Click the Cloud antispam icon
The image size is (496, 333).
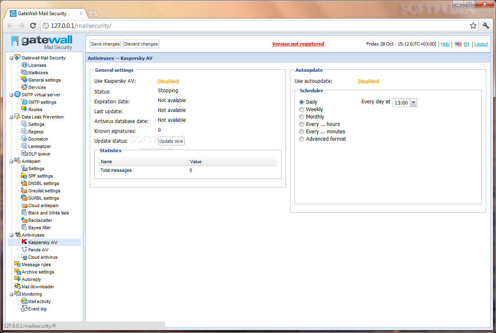click(x=24, y=205)
